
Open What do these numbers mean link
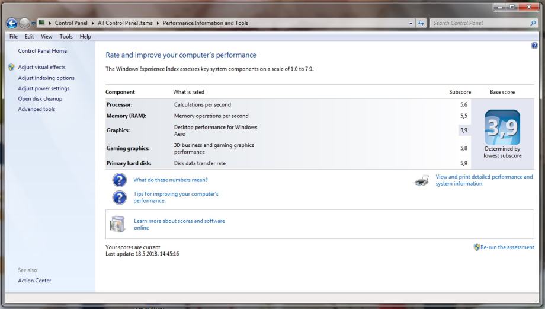point(171,180)
